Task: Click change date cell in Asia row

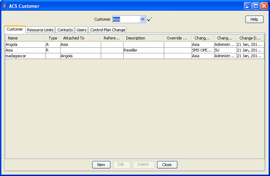Action: point(250,50)
